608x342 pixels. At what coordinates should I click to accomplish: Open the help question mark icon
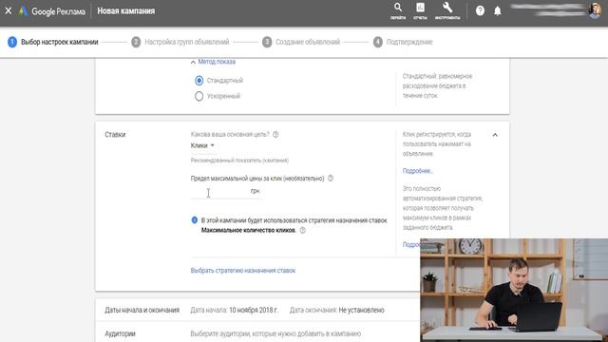click(480, 10)
